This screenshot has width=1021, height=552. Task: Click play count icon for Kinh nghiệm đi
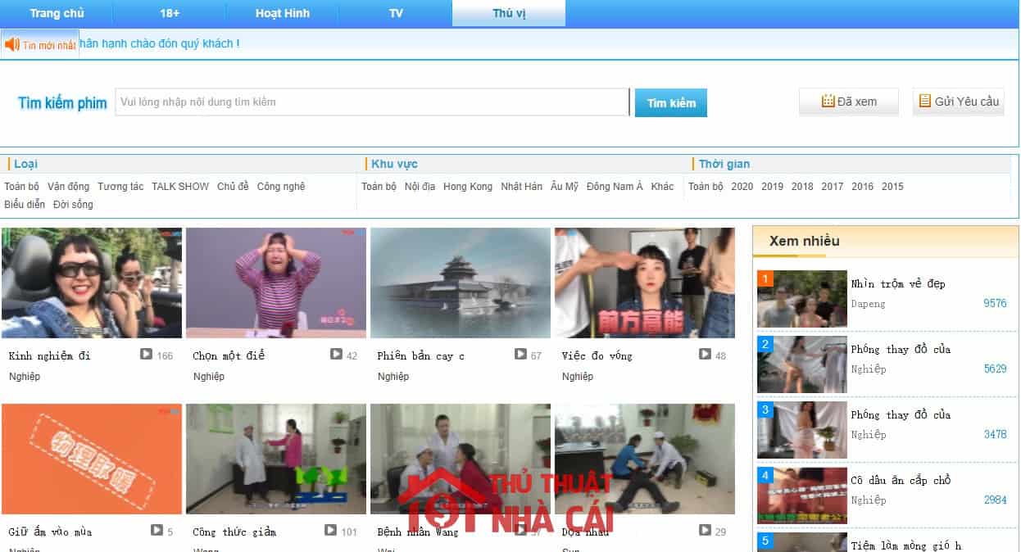(146, 355)
